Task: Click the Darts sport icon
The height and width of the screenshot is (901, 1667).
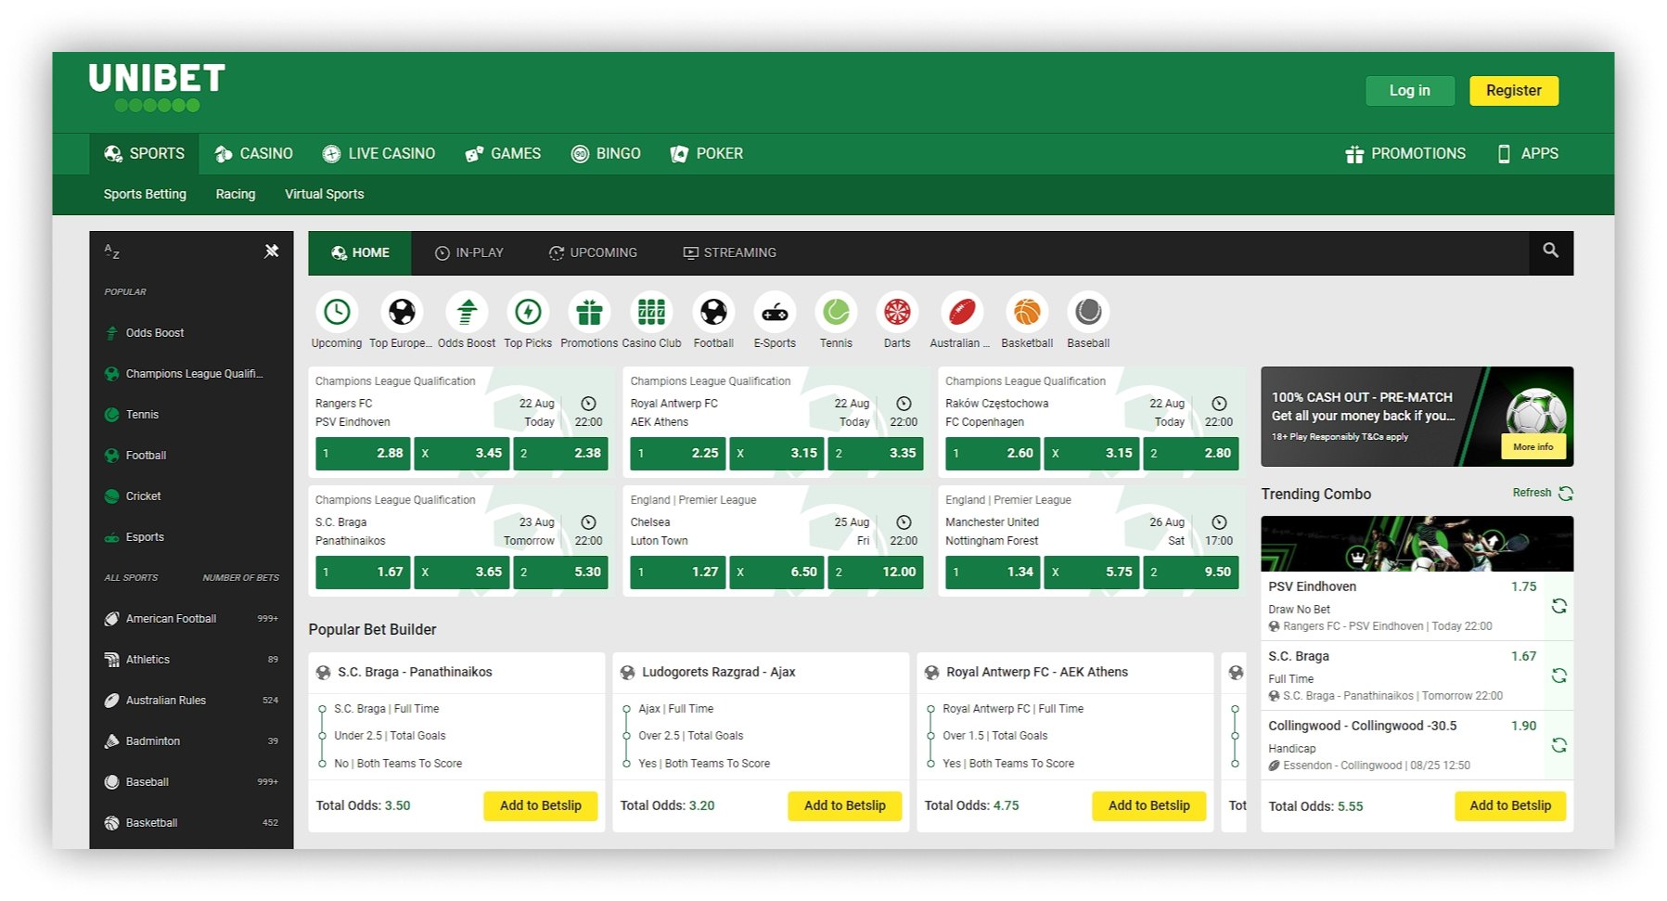Action: 896,312
